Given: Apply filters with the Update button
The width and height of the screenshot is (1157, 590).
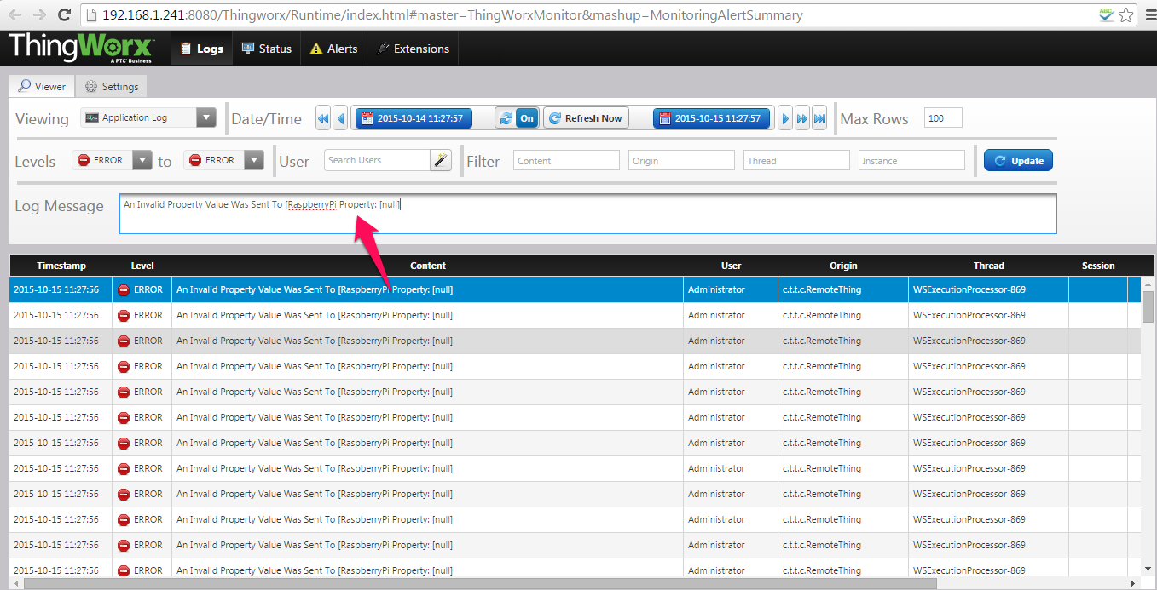Looking at the screenshot, I should (x=1019, y=160).
